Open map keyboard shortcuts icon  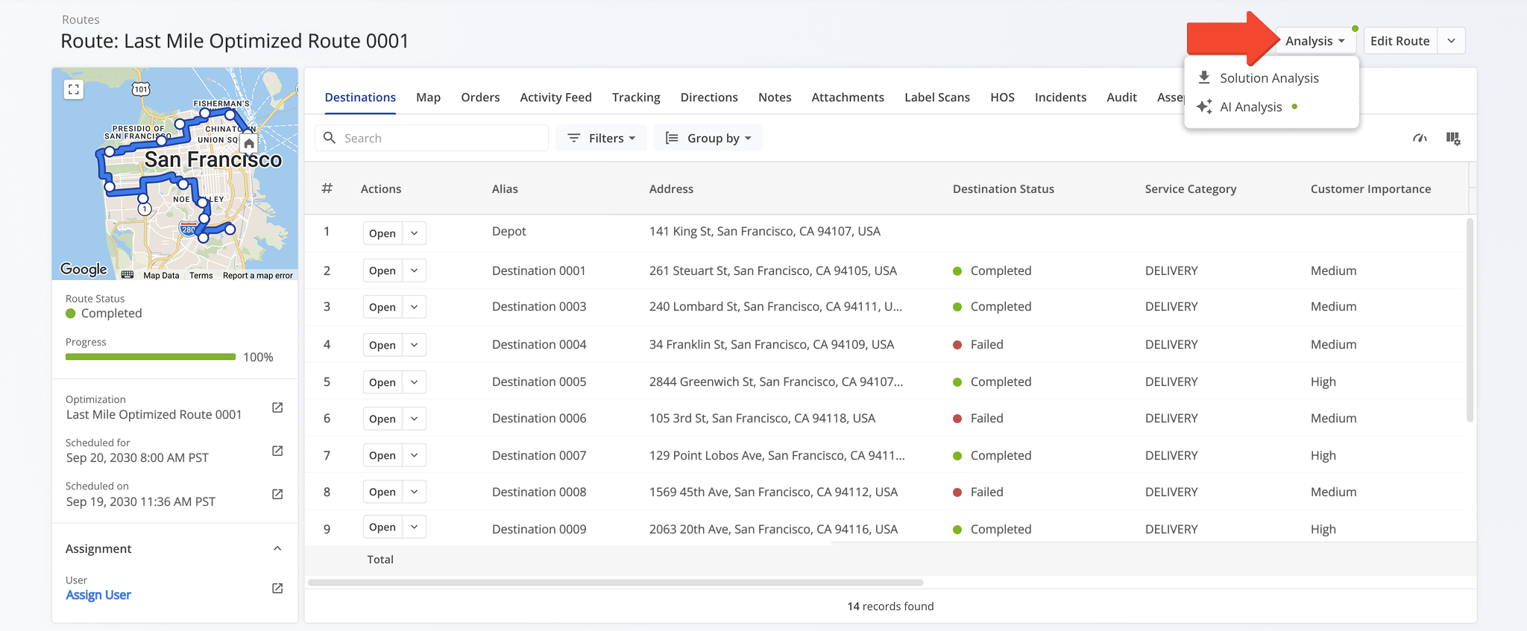[x=127, y=275]
